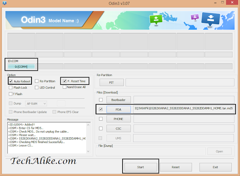
Task: Toggle the F. Reset Time checkbox
Action: (x=64, y=81)
